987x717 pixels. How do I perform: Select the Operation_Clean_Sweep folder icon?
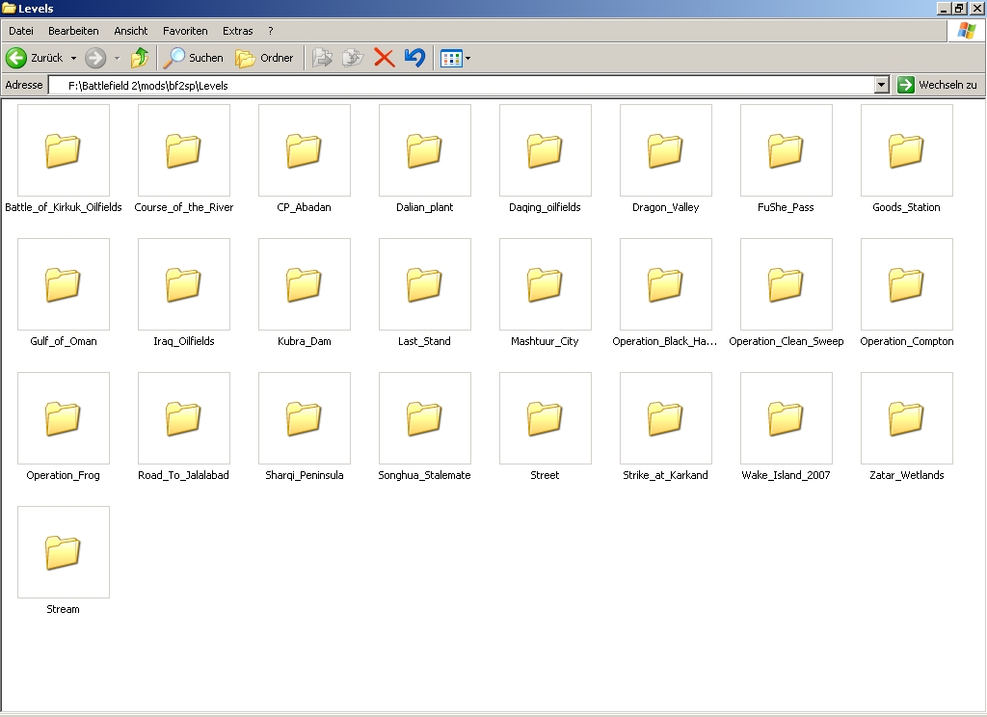787,284
